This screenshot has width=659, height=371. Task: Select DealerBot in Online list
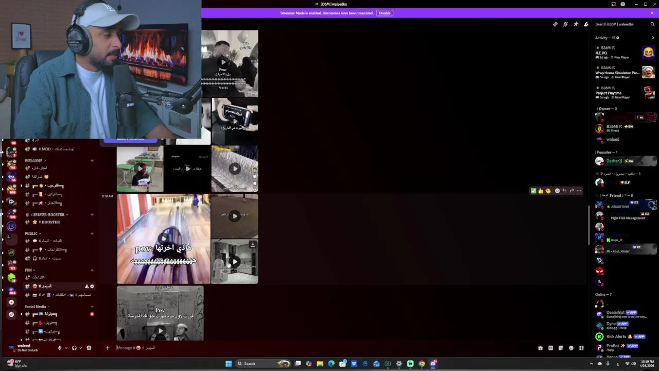click(x=625, y=314)
